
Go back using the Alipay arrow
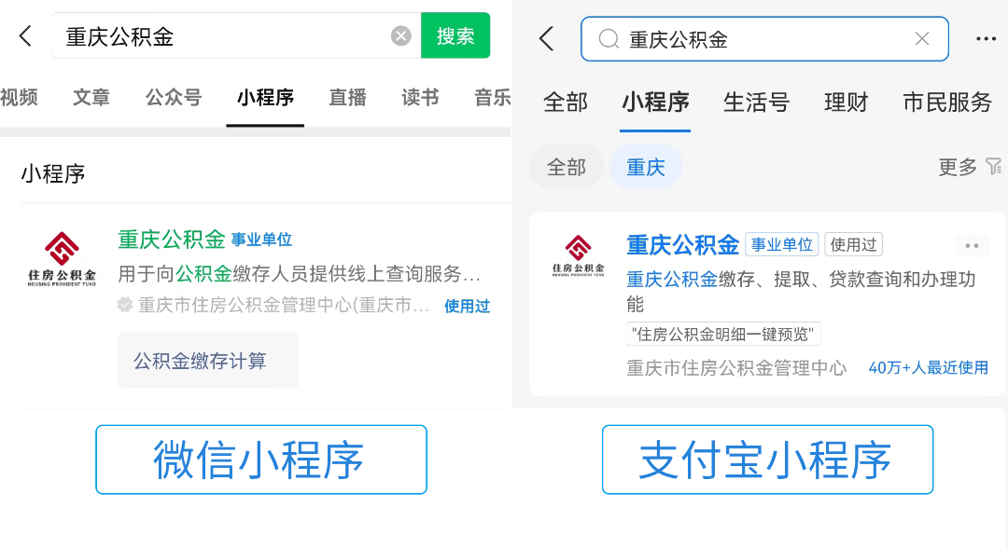pos(546,39)
